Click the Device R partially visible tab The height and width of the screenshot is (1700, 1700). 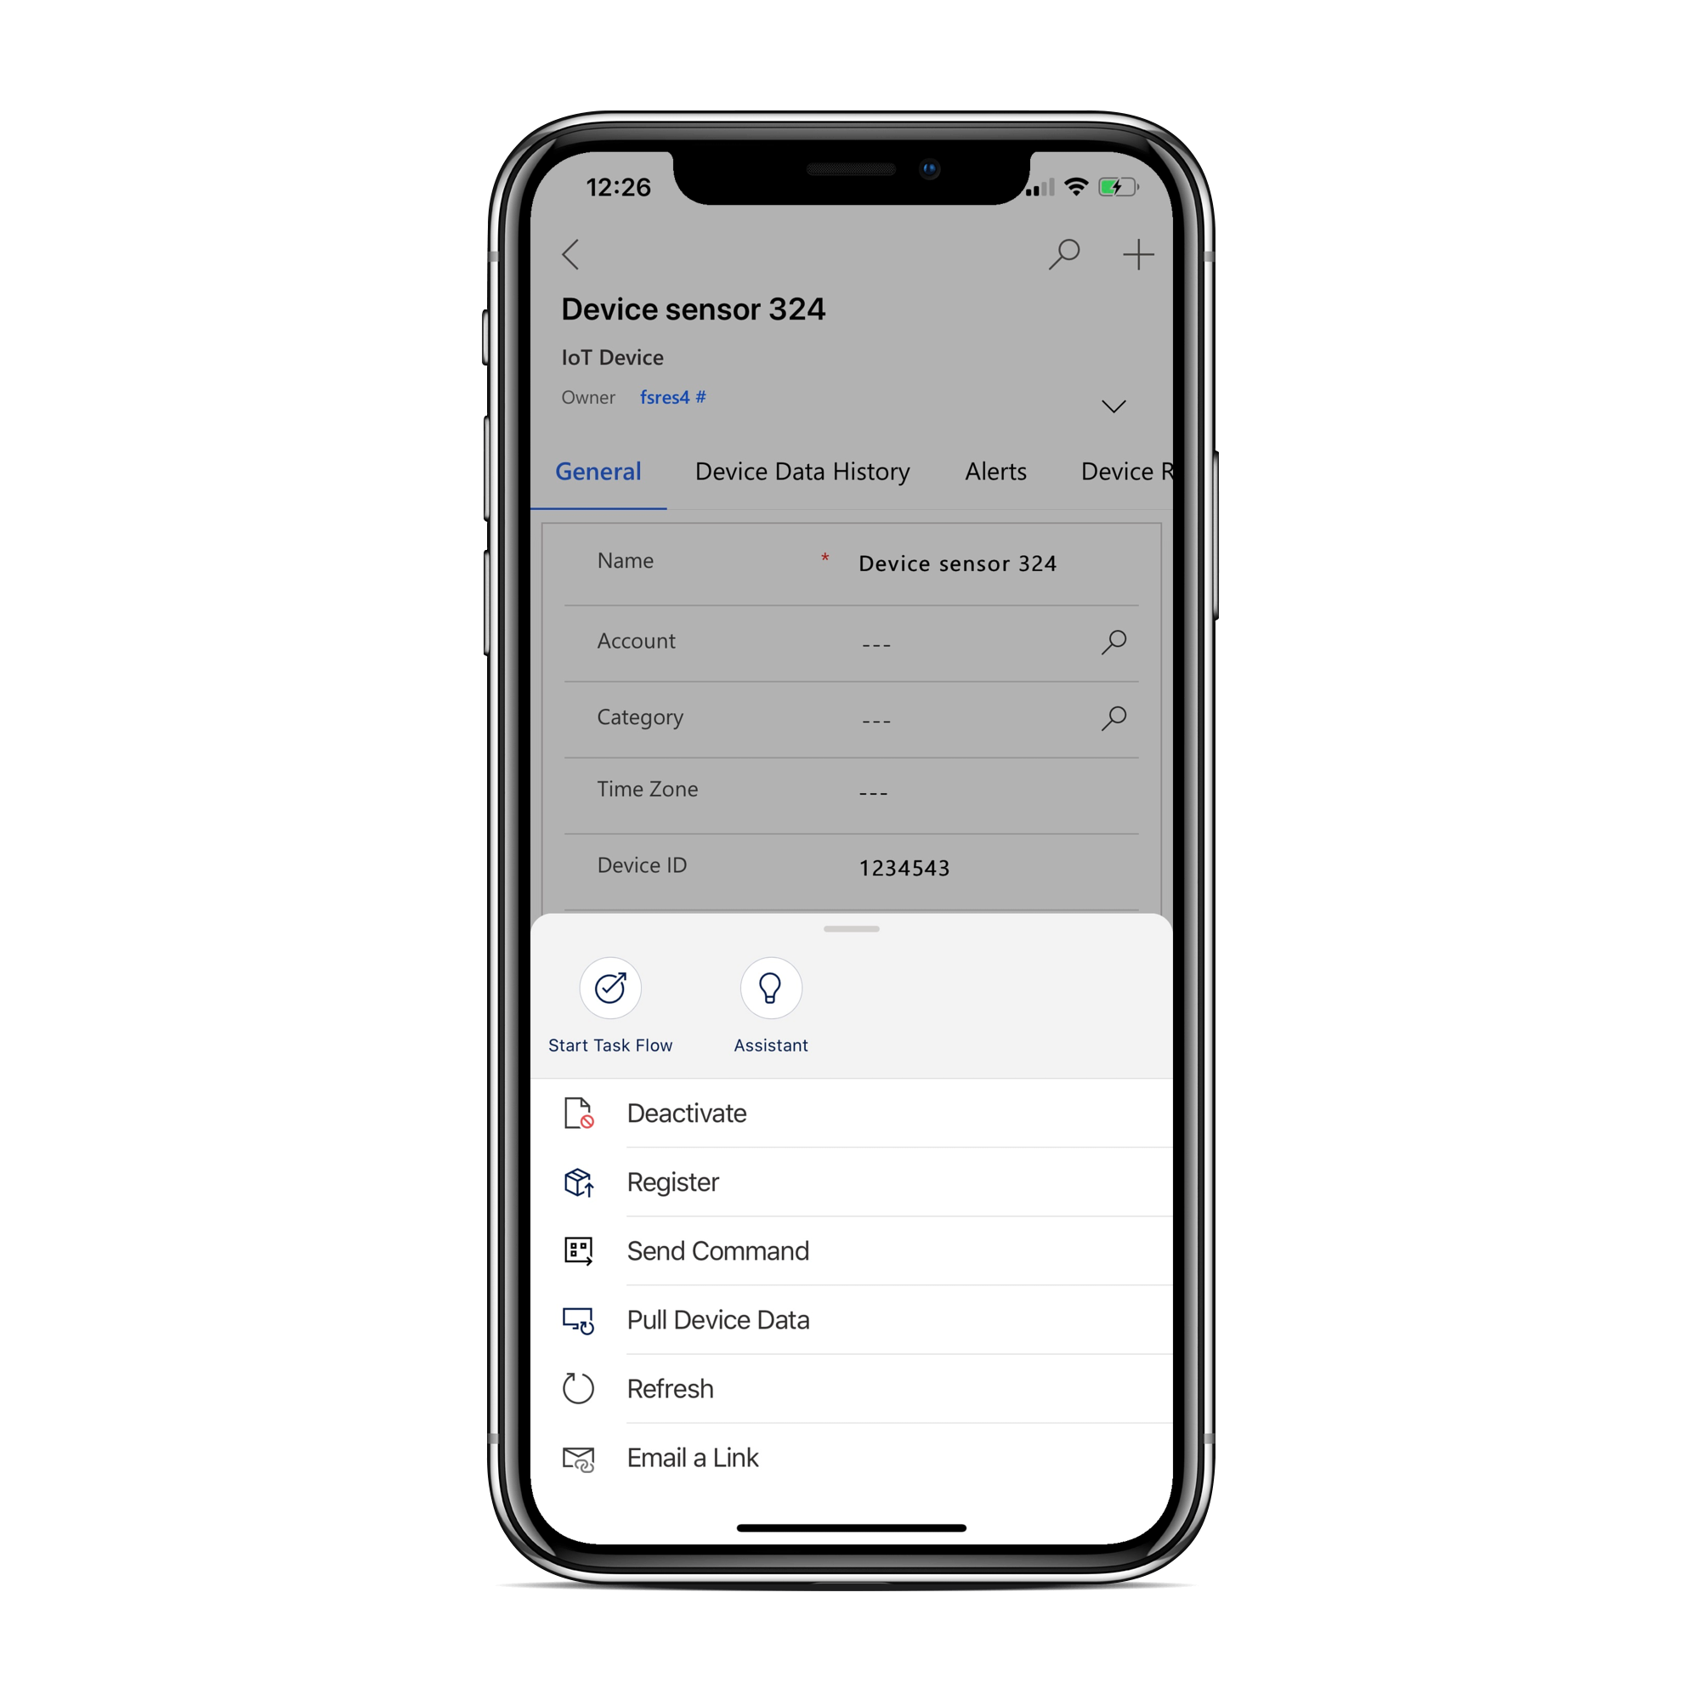1127,470
